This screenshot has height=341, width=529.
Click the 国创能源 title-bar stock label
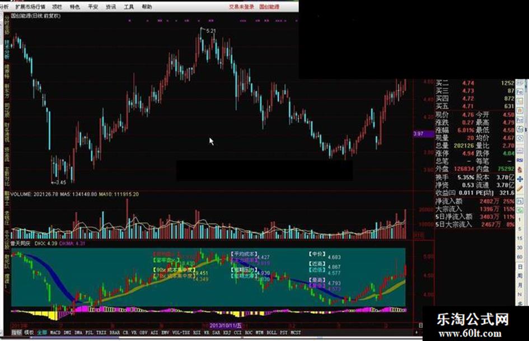pos(269,7)
